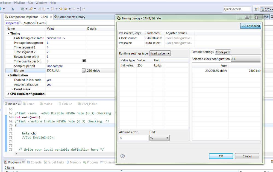Click the << Advanced button in Timing dialog

251,26
